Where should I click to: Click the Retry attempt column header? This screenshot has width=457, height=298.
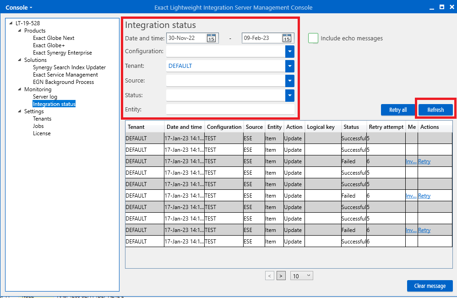click(386, 127)
